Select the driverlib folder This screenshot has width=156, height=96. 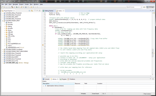point(10,28)
